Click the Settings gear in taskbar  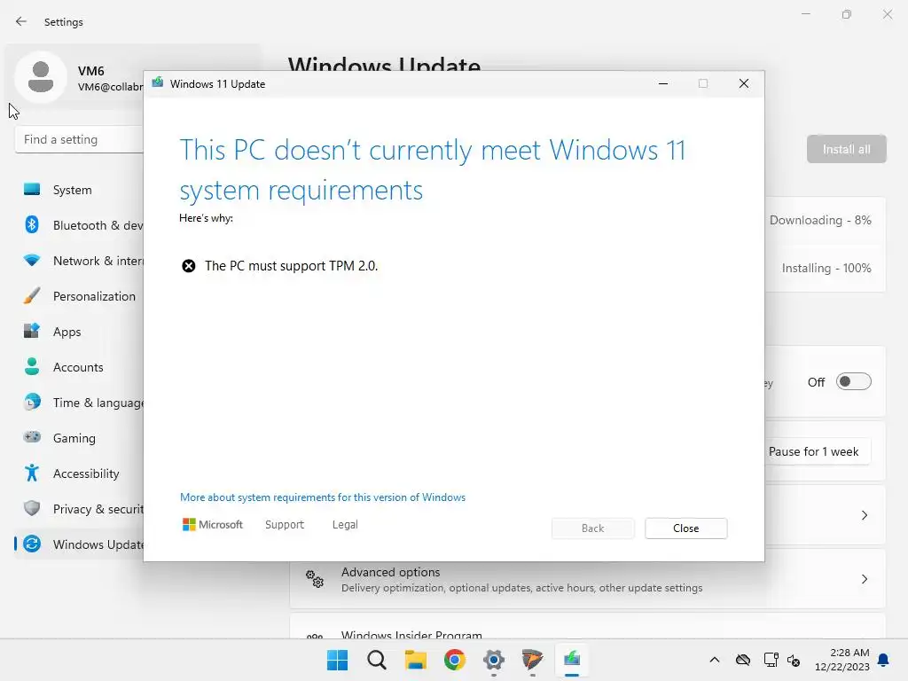coord(493,660)
